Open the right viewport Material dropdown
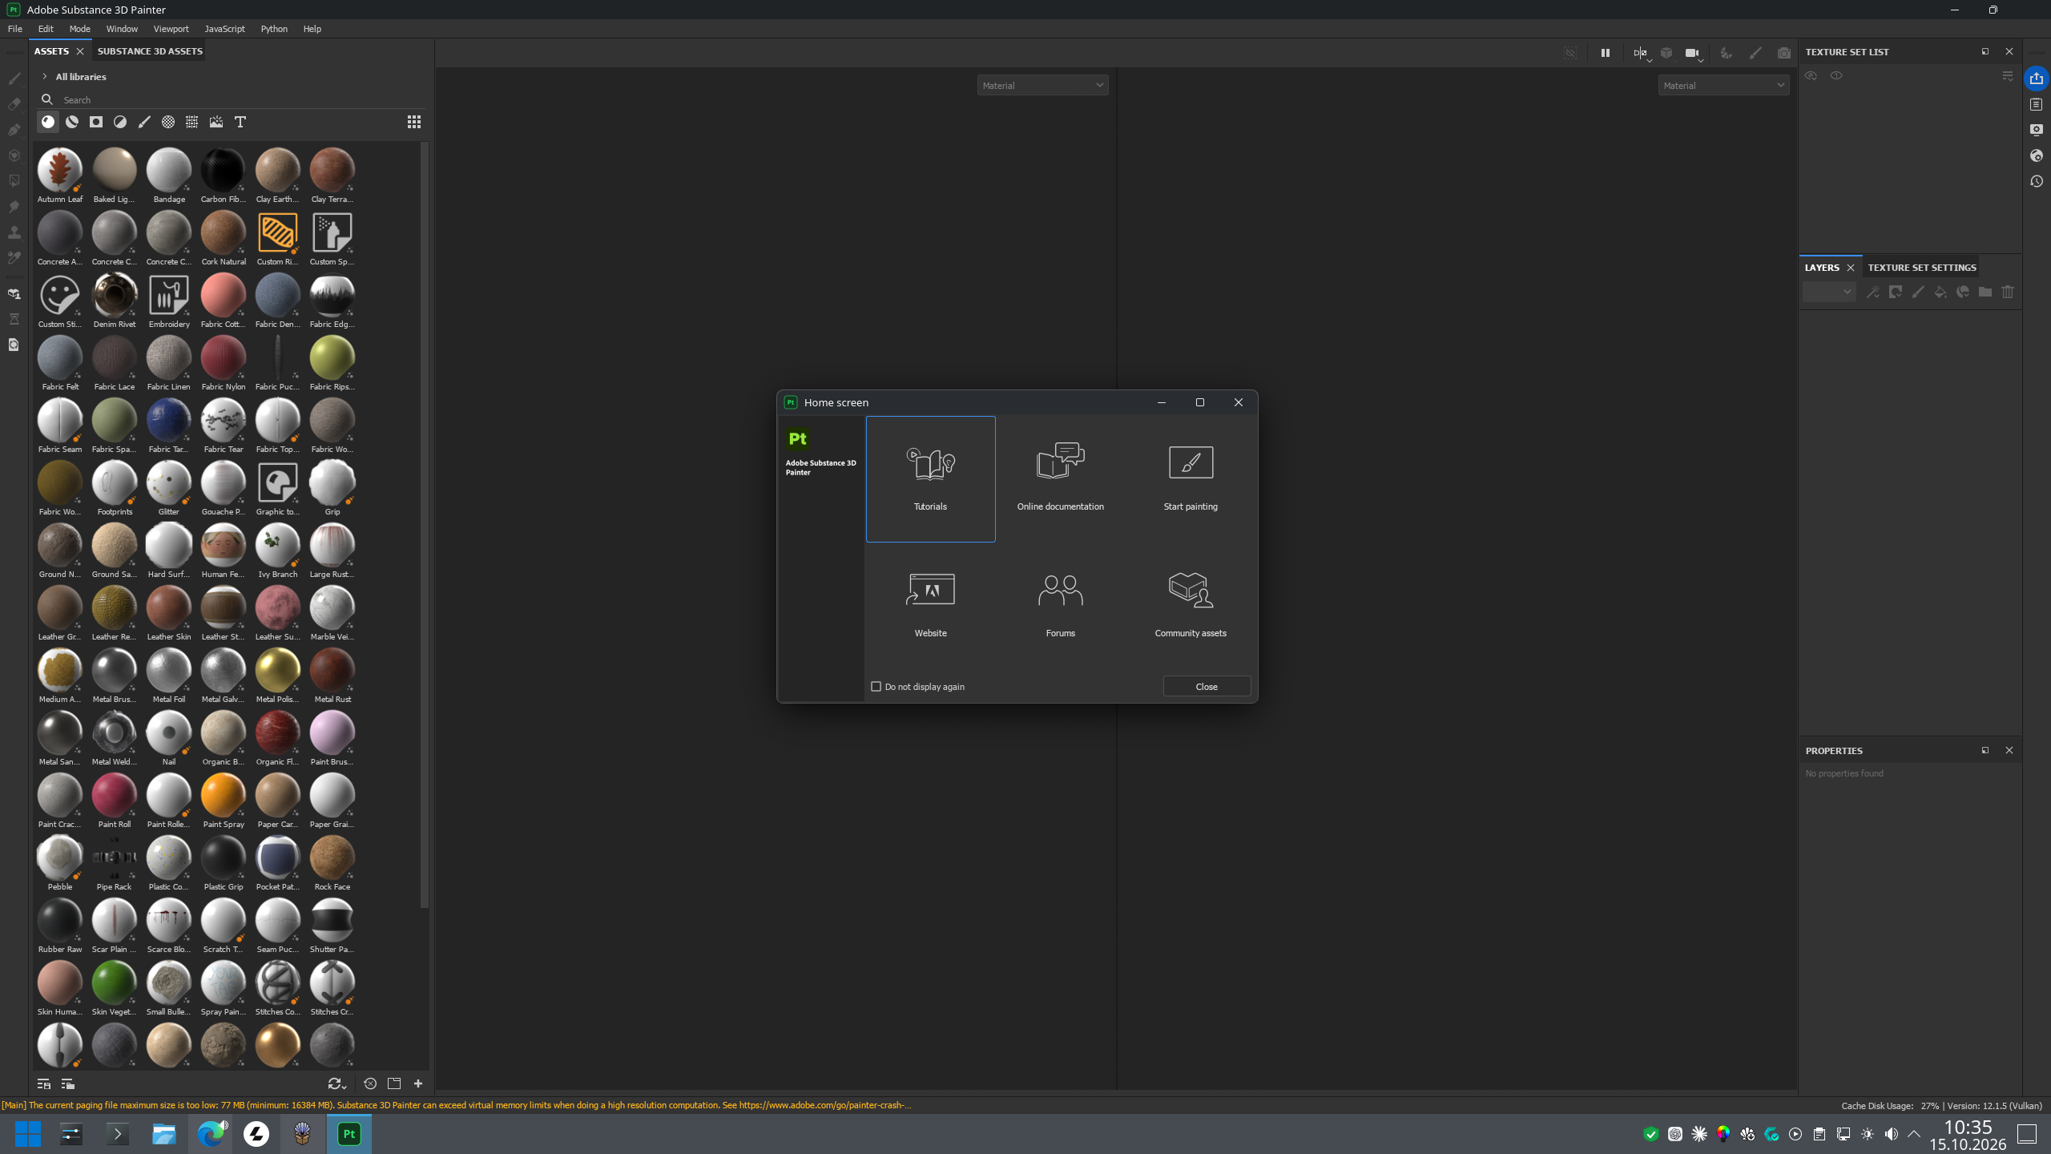2051x1154 pixels. (1723, 86)
